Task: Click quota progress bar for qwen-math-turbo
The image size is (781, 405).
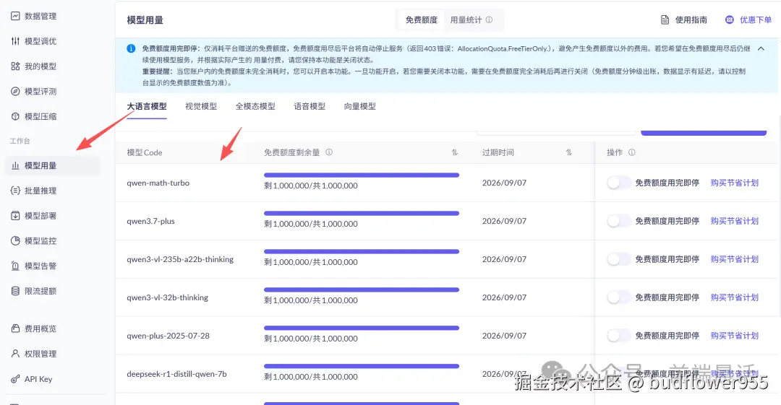Action: pos(362,175)
